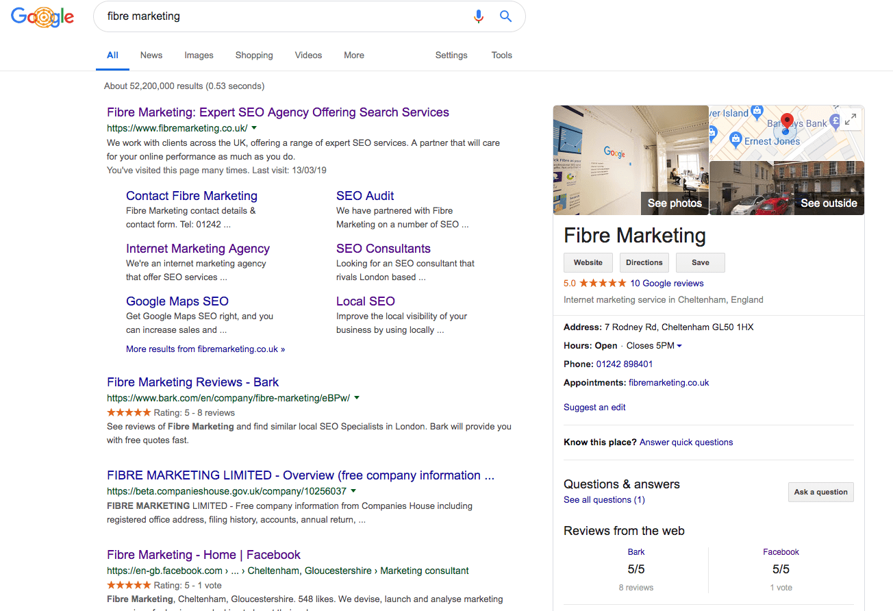Click the red map location pin

click(787, 121)
